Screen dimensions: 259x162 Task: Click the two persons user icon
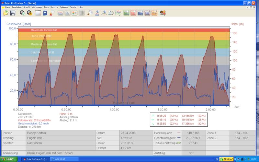point(163,13)
